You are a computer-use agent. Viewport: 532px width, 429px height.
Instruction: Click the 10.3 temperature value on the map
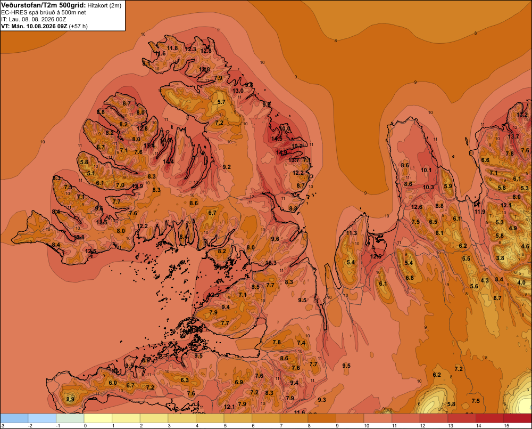pyautogui.click(x=428, y=187)
